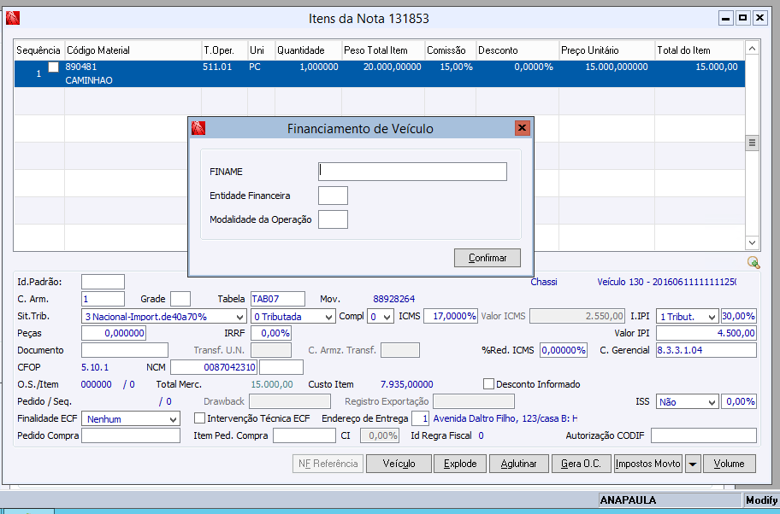Click the IRRF percentage field
Image resolution: width=780 pixels, height=514 pixels.
[271, 333]
